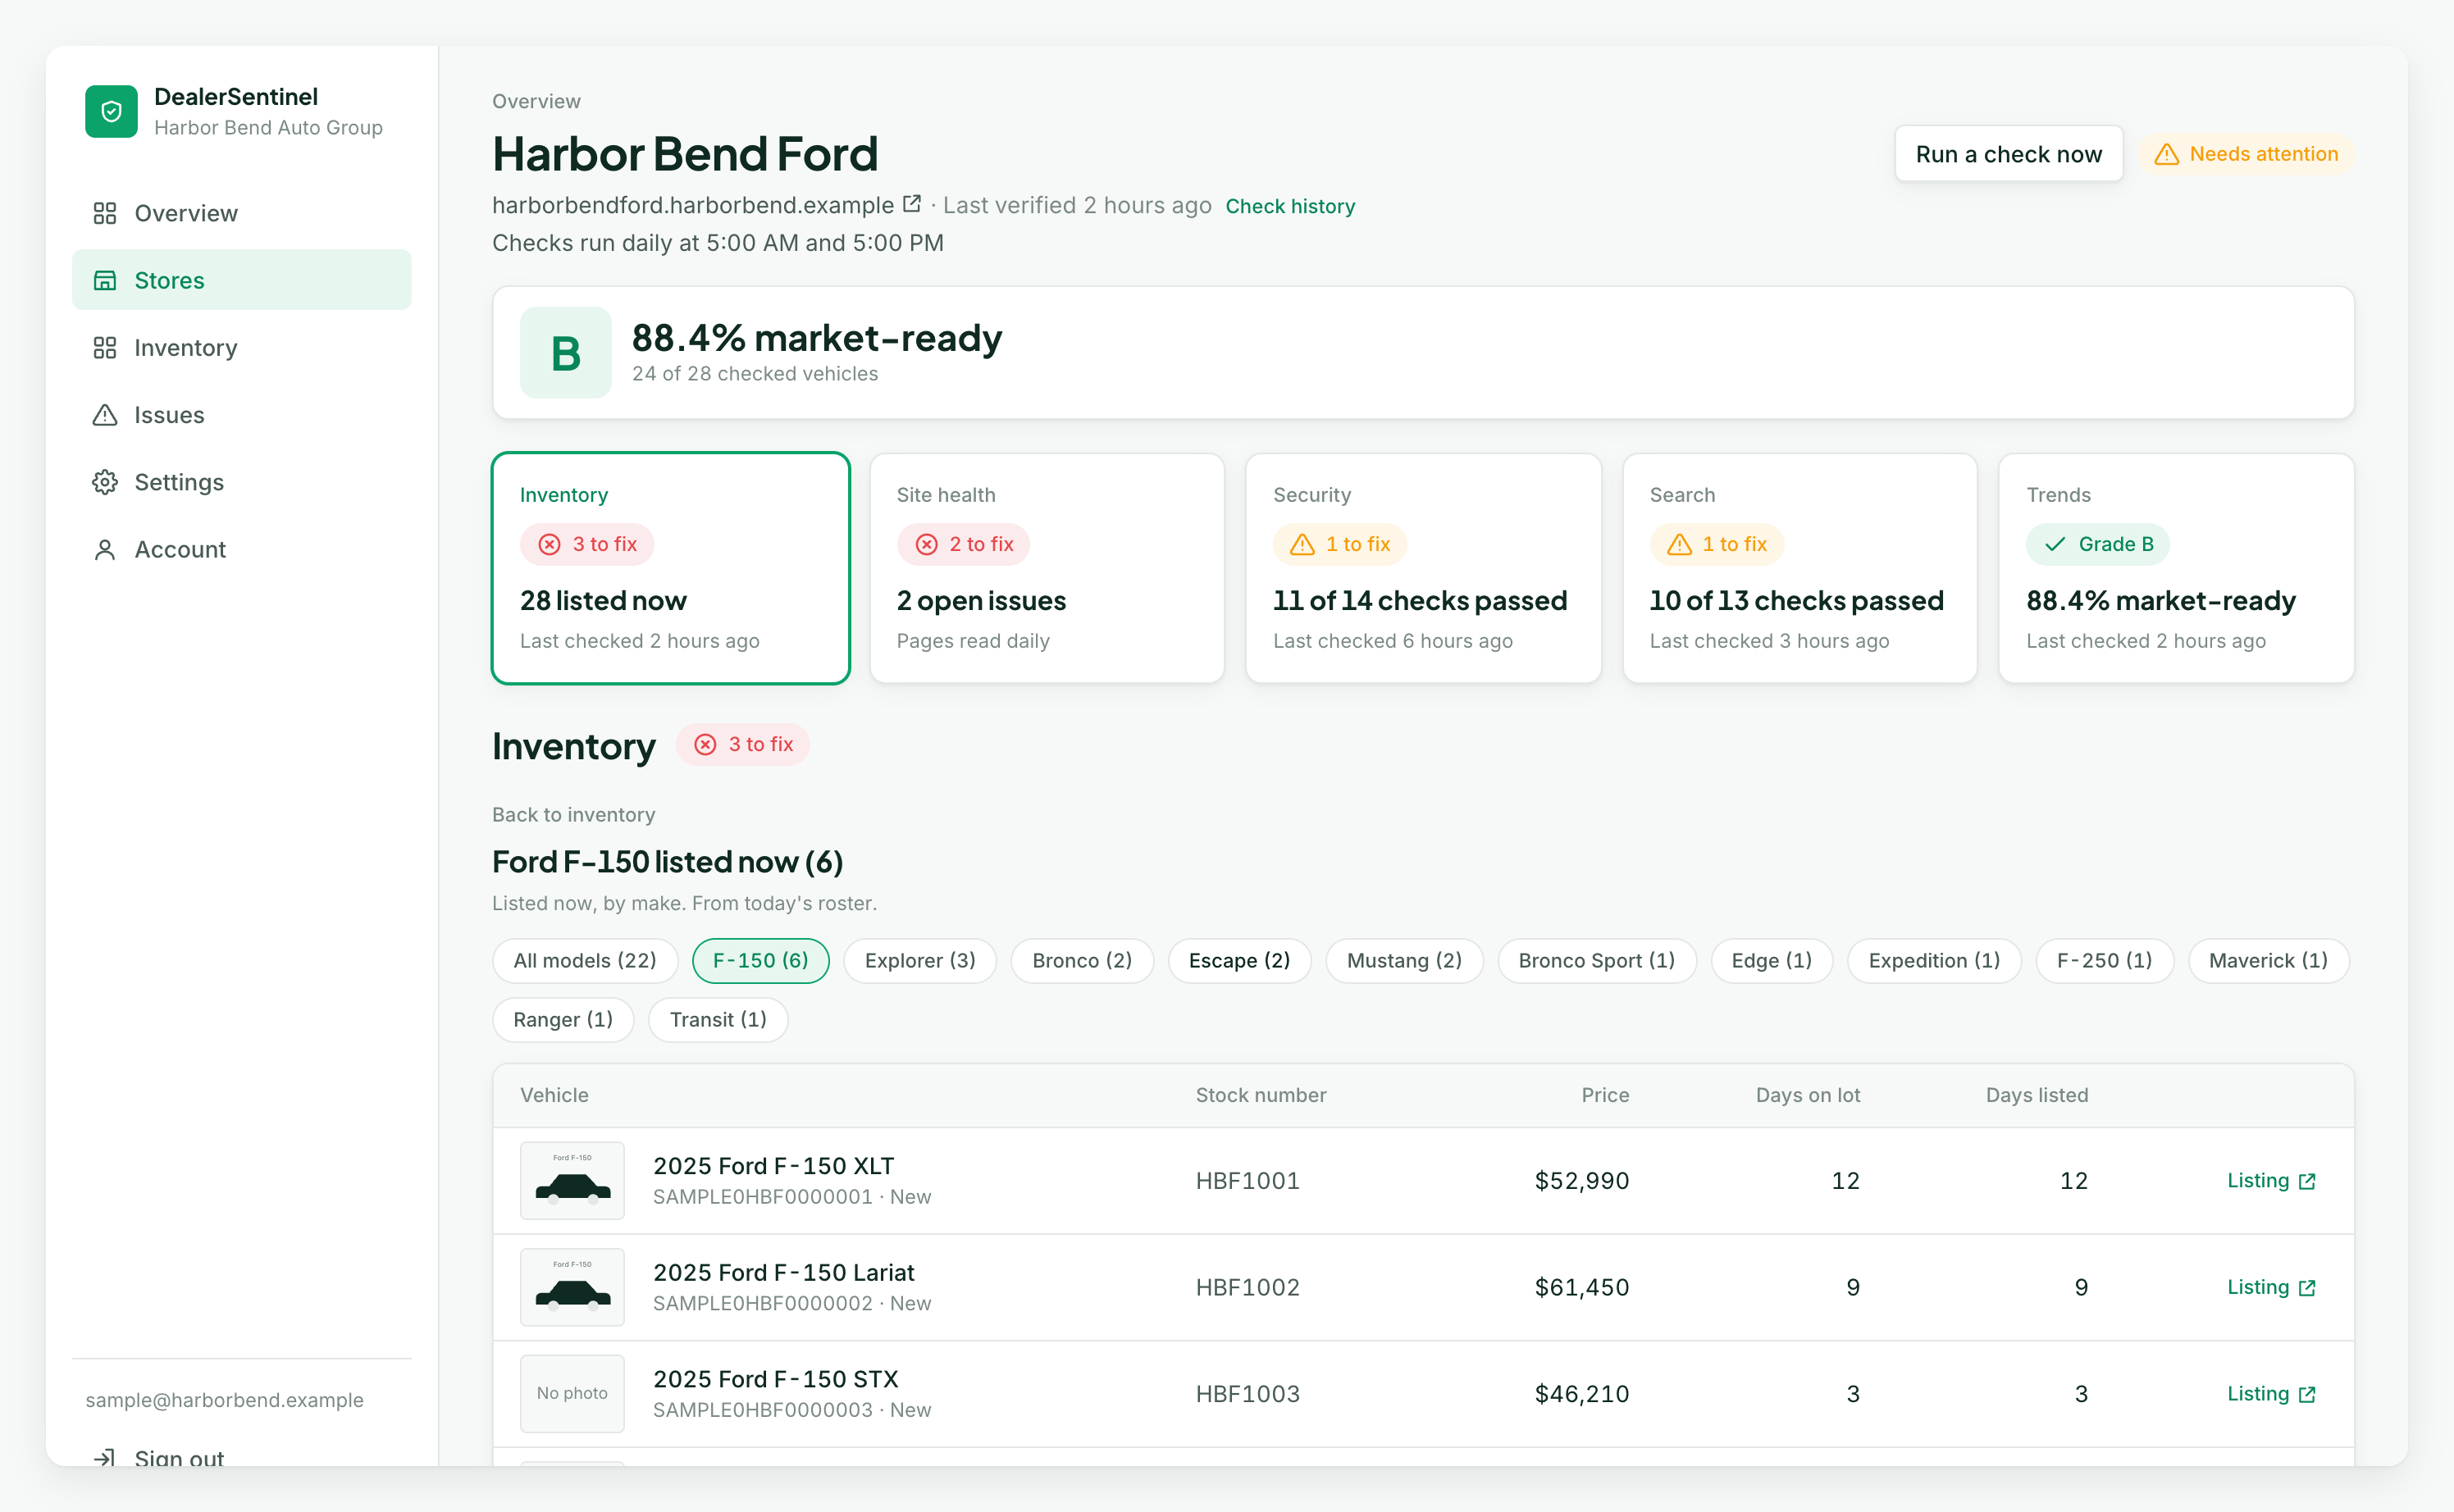2454x1512 pixels.
Task: Open Inventory from the sidebar menu
Action: 241,347
